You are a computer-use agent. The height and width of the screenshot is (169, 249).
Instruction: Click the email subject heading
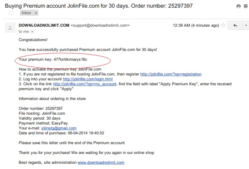point(99,6)
